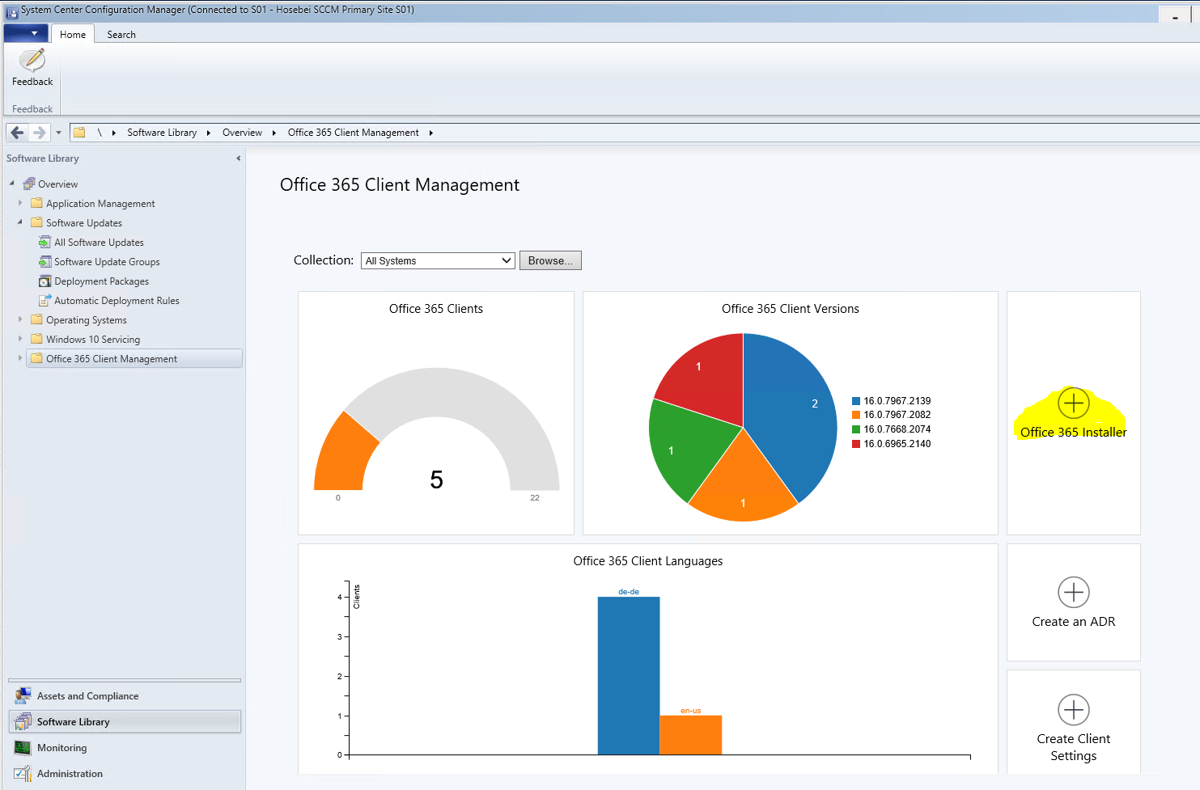The width and height of the screenshot is (1200, 790).
Task: Click the Back navigation arrow
Action: click(17, 133)
